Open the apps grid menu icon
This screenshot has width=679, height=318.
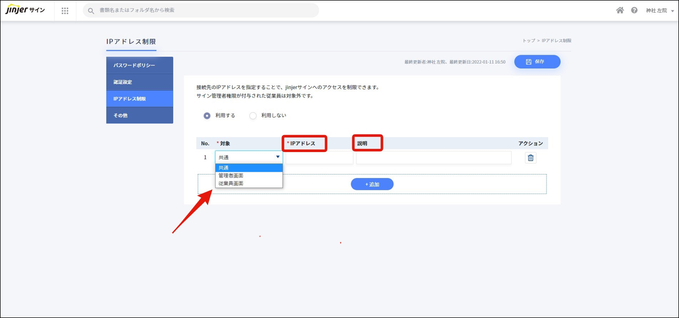point(65,11)
